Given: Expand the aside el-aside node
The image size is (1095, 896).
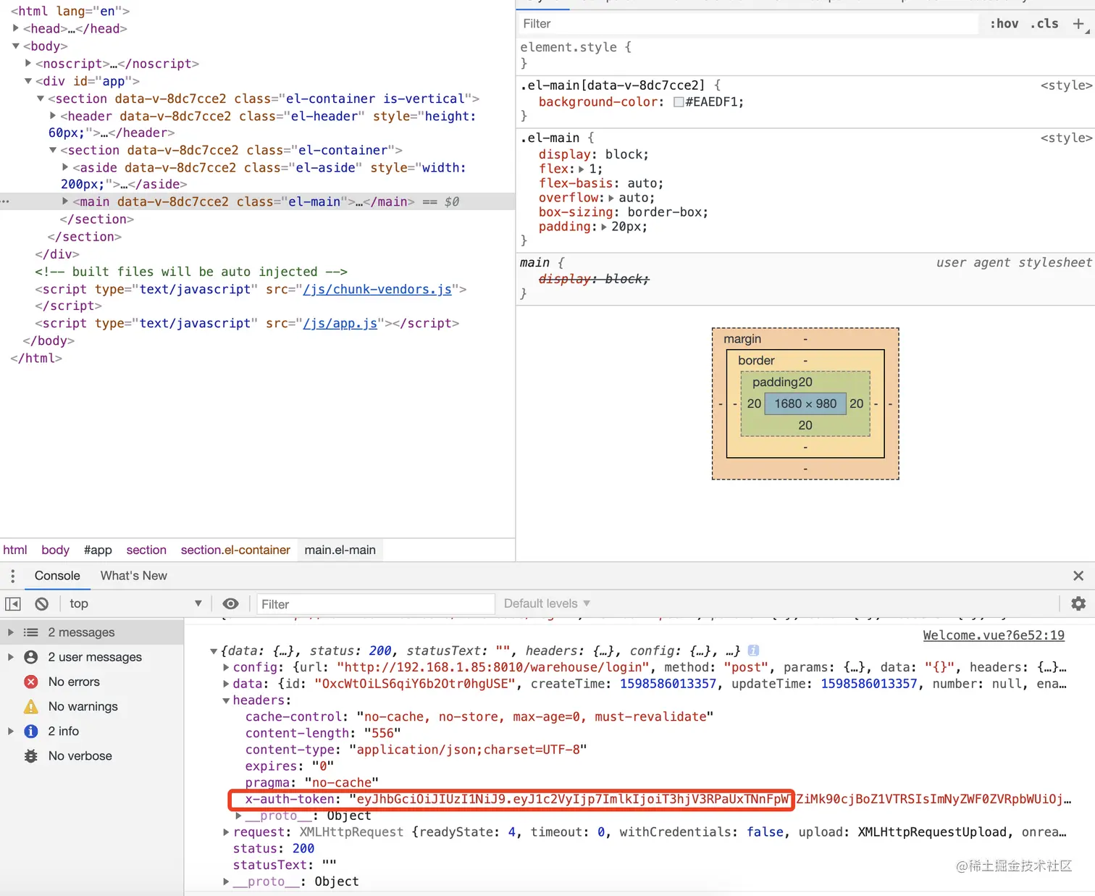Looking at the screenshot, I should 65,167.
